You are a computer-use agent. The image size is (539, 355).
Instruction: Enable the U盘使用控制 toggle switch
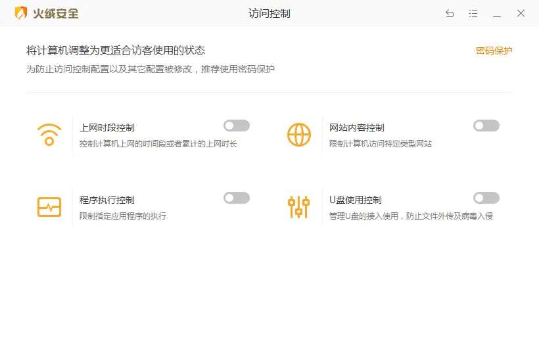(x=486, y=198)
